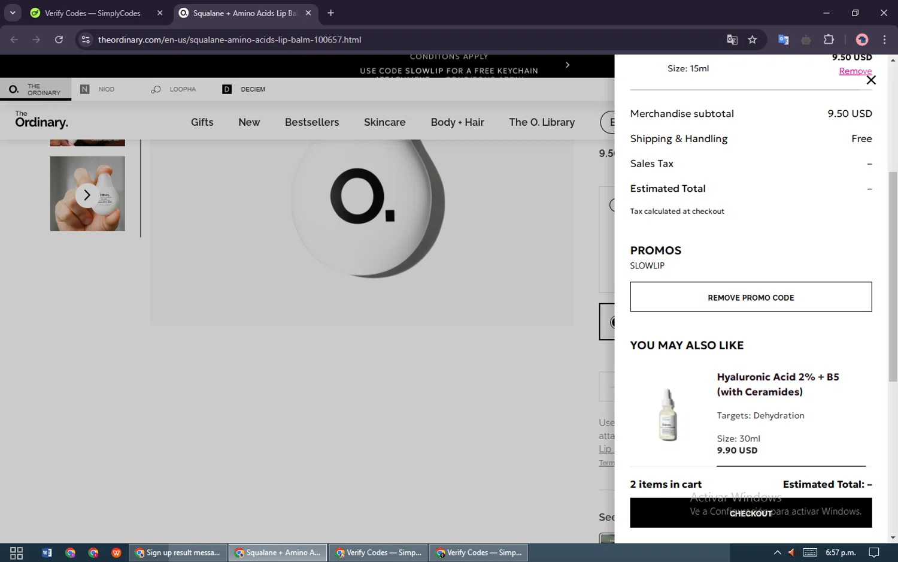898x562 pixels.
Task: Show next product thumbnail with arrow
Action: (x=87, y=195)
